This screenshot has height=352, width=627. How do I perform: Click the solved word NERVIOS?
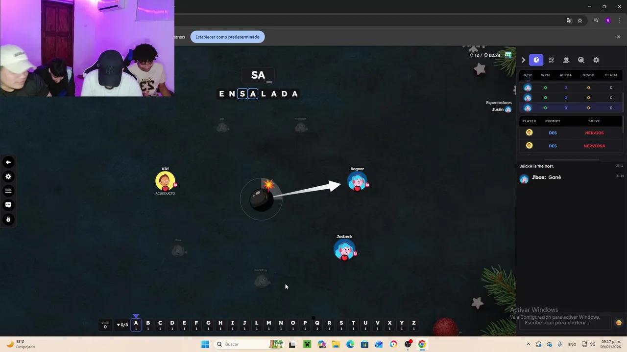coord(594,133)
